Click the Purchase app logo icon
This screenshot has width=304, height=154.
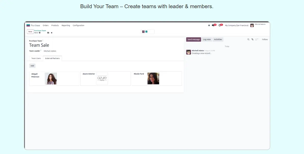coord(28,25)
